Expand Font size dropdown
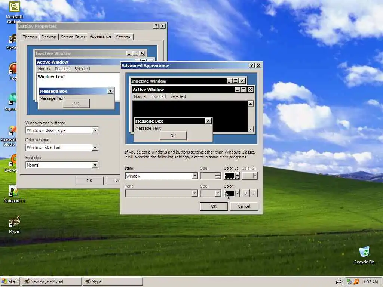This screenshot has width=383, height=287. (95, 165)
